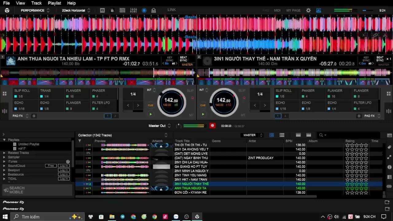
Task: Collapse the Playlists tree node
Action: coord(4,140)
